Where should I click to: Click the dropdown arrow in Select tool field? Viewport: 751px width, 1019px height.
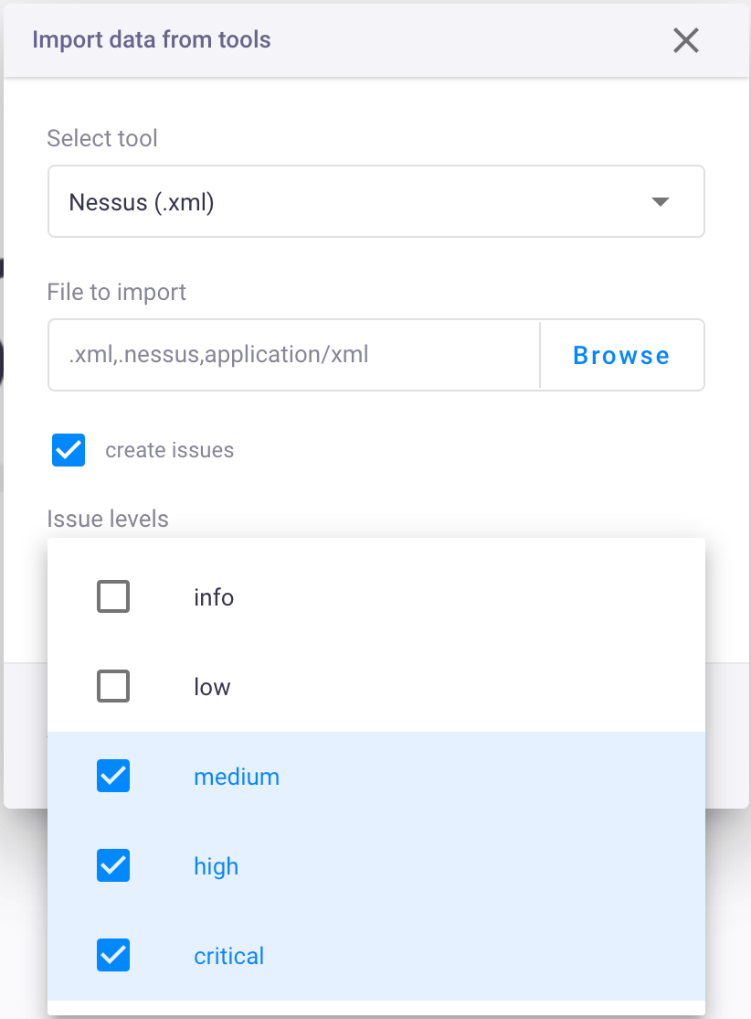point(661,202)
